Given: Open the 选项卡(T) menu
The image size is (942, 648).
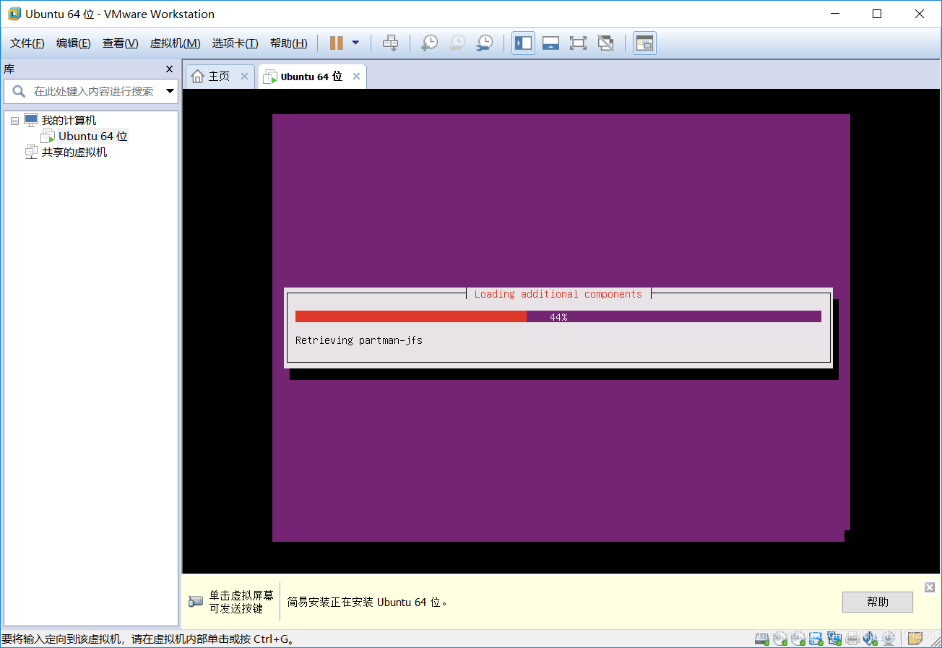Looking at the screenshot, I should 235,43.
